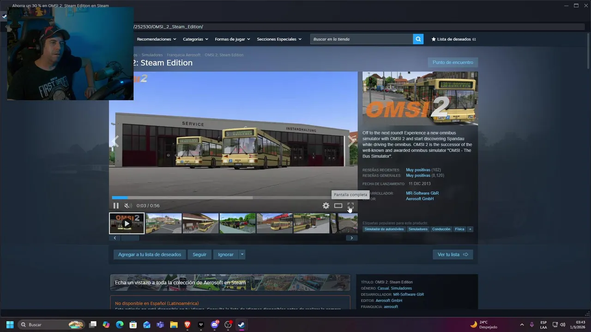Show hidden system tray icons chevron
The image size is (591, 332).
[x=522, y=325]
